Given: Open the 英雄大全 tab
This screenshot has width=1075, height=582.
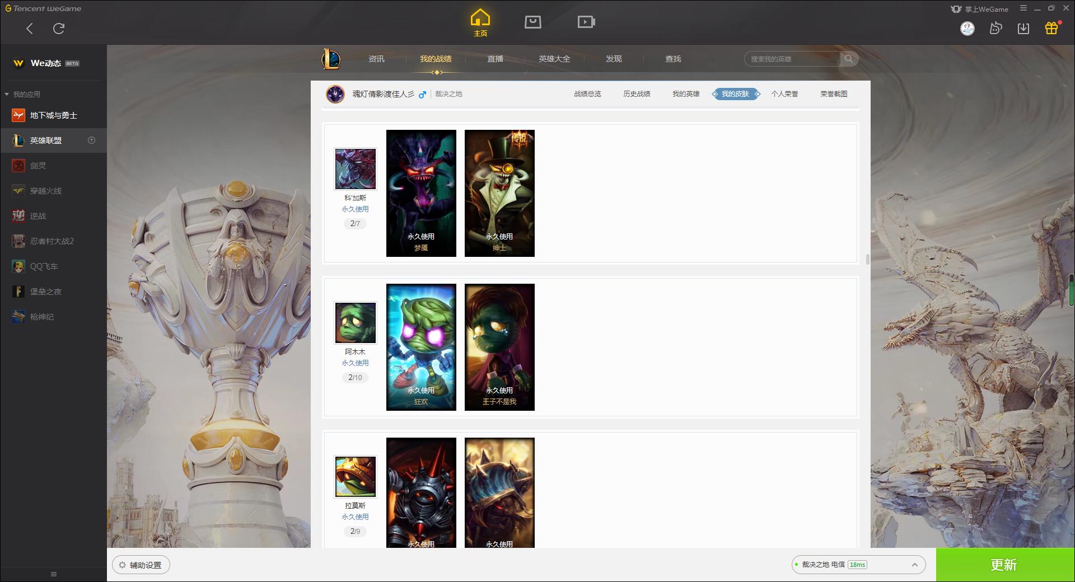Looking at the screenshot, I should tap(554, 59).
